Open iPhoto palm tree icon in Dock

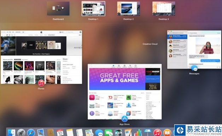click(x=118, y=132)
